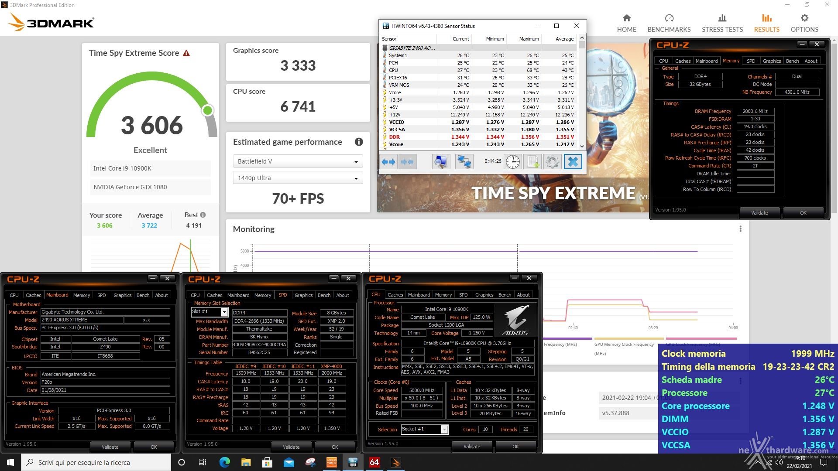
Task: Switch to SPD tab in CPU-Z Memory window
Action: [751, 61]
